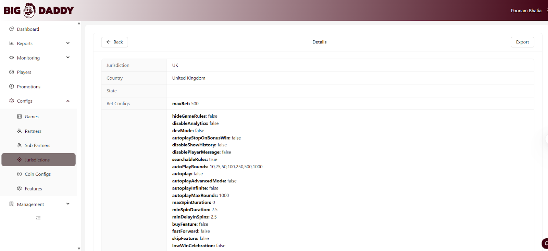
Task: Click the back arrow icon
Action: [x=109, y=42]
